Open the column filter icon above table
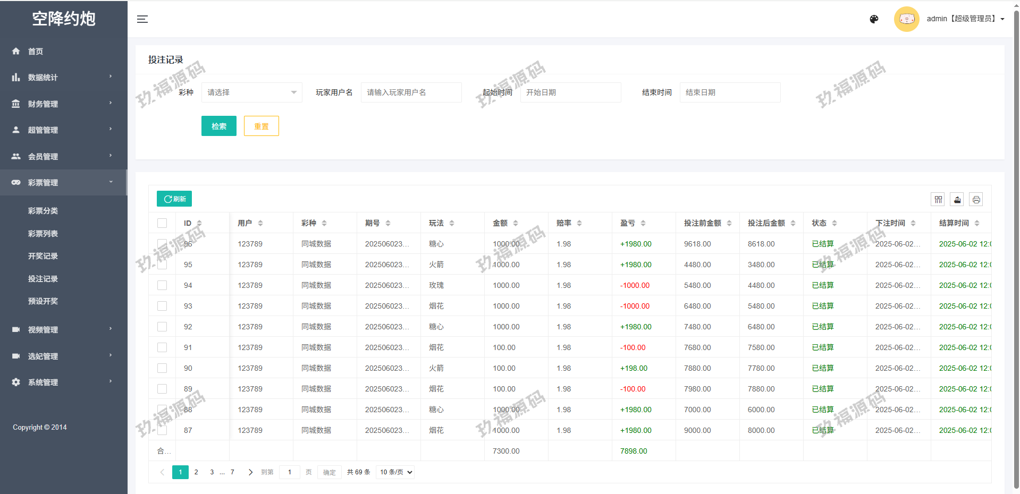Viewport: 1020px width, 494px height. pyautogui.click(x=938, y=200)
